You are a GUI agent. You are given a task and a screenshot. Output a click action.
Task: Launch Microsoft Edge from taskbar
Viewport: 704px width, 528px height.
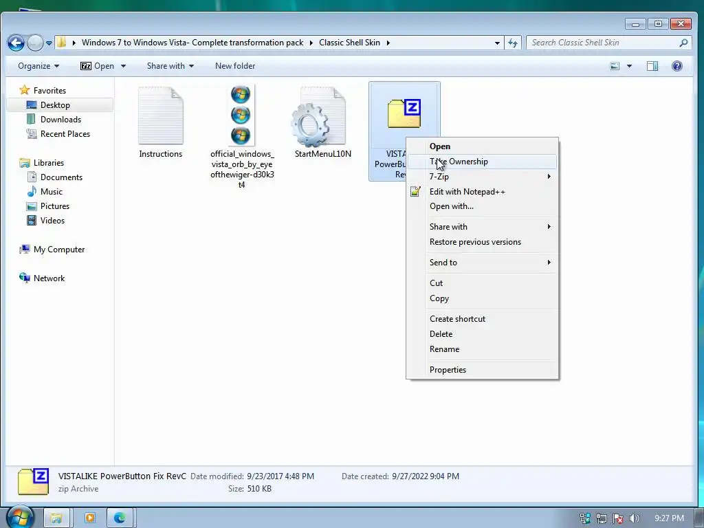[120, 518]
